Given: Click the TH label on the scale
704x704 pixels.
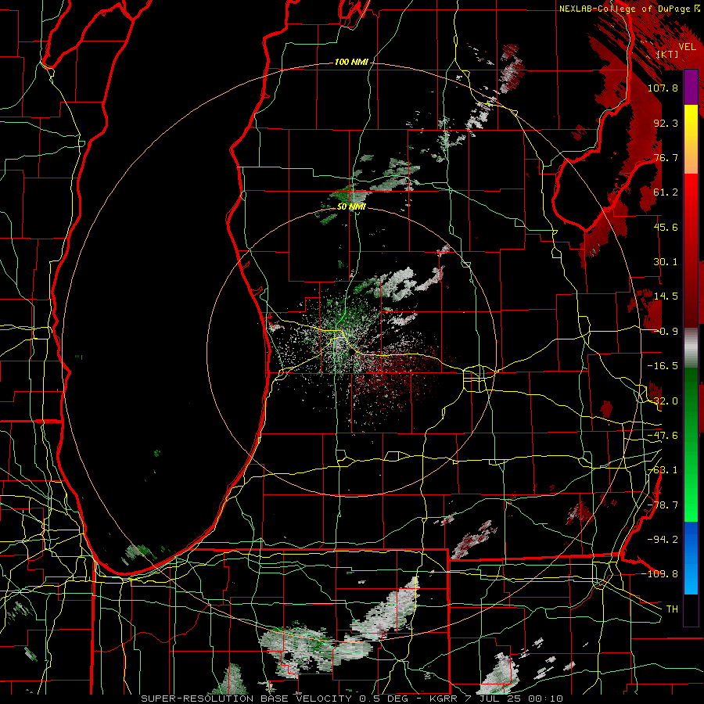Looking at the screenshot, I should click(x=672, y=609).
